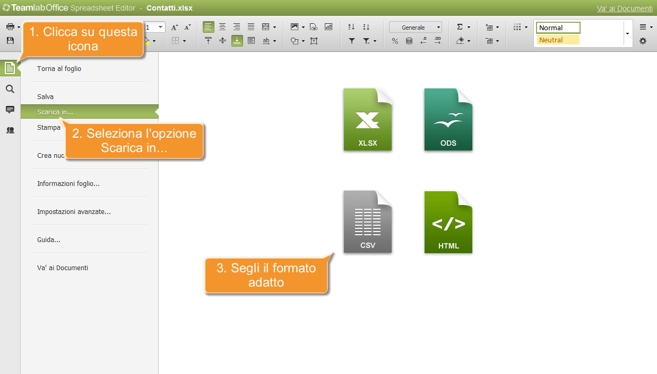The width and height of the screenshot is (657, 374).
Task: Click increase decimal icon
Action: 437,41
